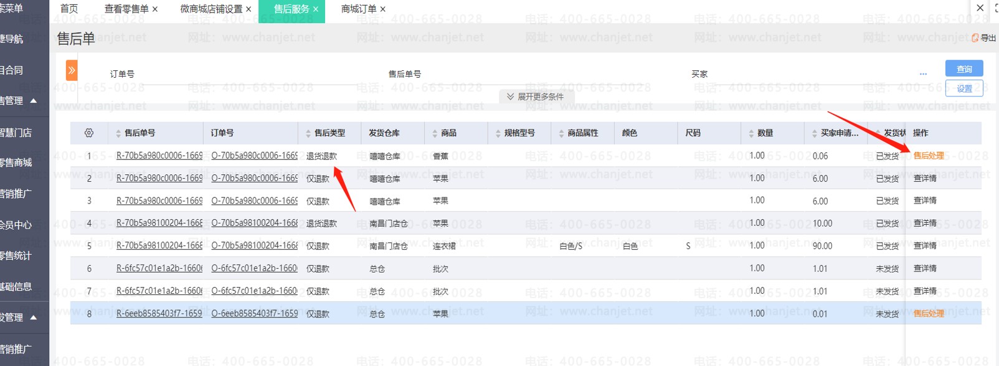Select 香蕉 product cell
Image resolution: width=999 pixels, height=366 pixels.
click(x=440, y=156)
